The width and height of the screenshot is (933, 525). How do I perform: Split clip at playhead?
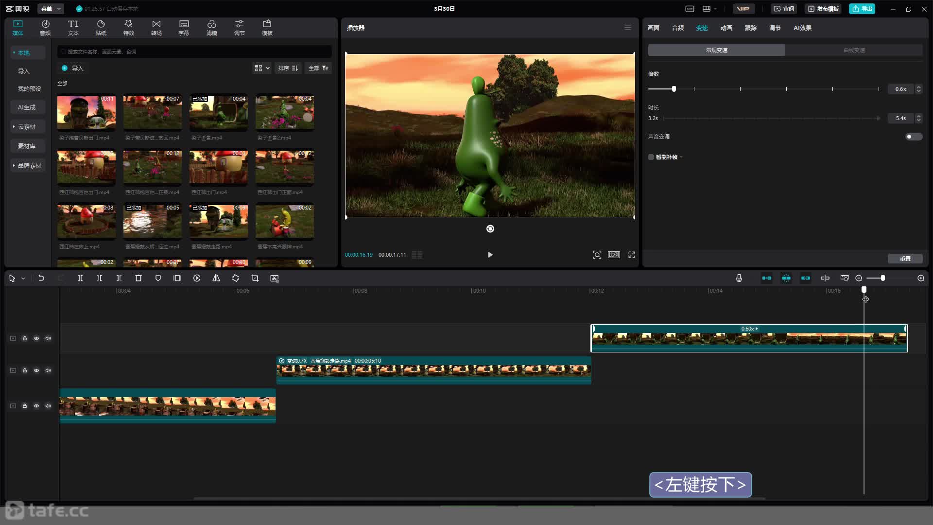pyautogui.click(x=80, y=278)
